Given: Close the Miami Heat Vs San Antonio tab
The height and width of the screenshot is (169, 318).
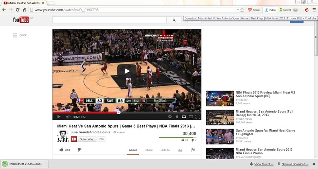Looking at the screenshot, I should pos(43,3).
